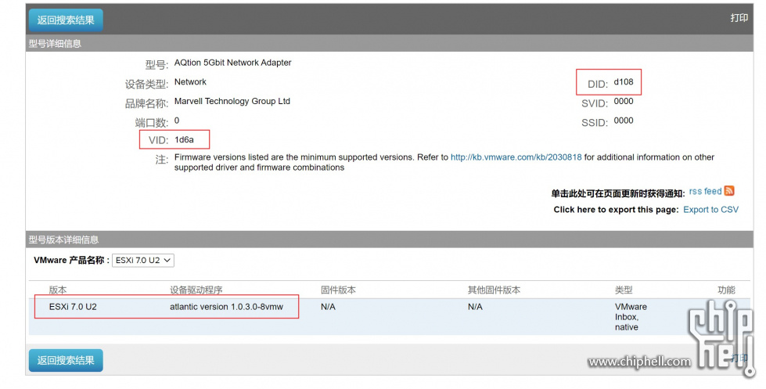Image resolution: width=766 pixels, height=389 pixels.
Task: Open the kb.vmware.com/kb/2030818 link
Action: tap(516, 157)
